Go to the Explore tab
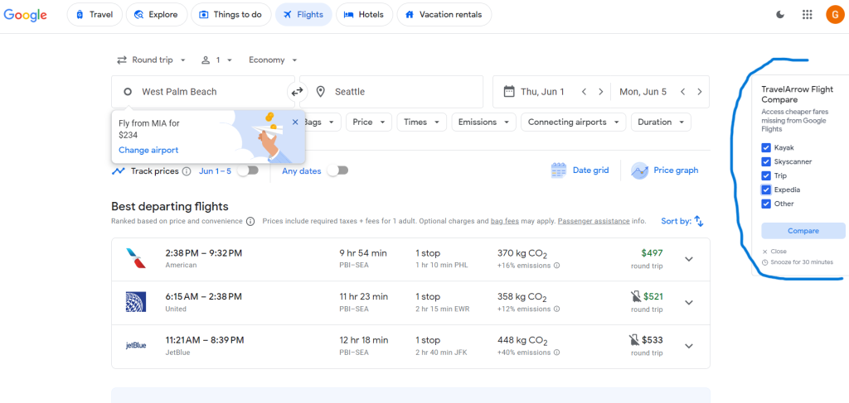The image size is (849, 403). coord(157,14)
